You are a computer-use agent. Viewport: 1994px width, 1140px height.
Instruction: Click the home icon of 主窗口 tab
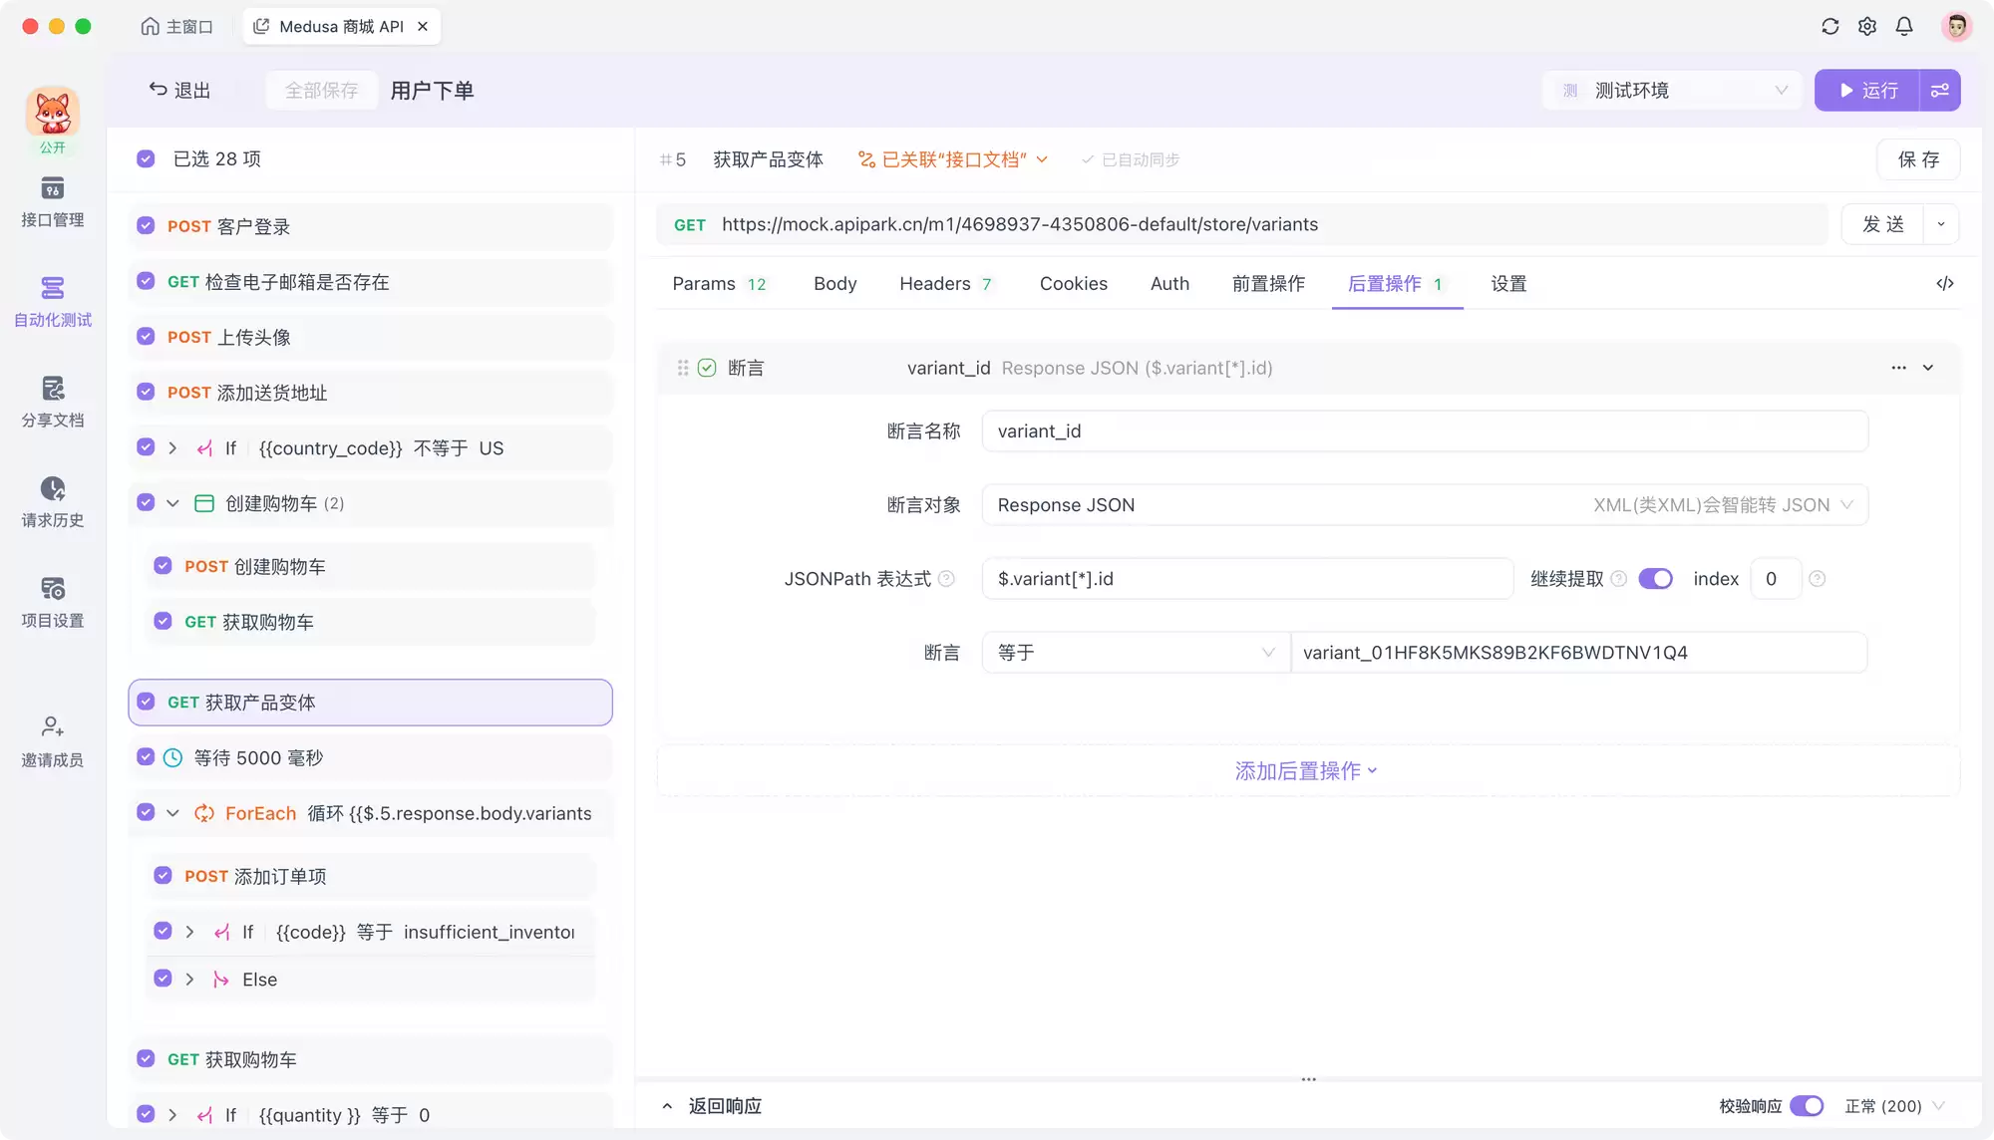pos(150,26)
